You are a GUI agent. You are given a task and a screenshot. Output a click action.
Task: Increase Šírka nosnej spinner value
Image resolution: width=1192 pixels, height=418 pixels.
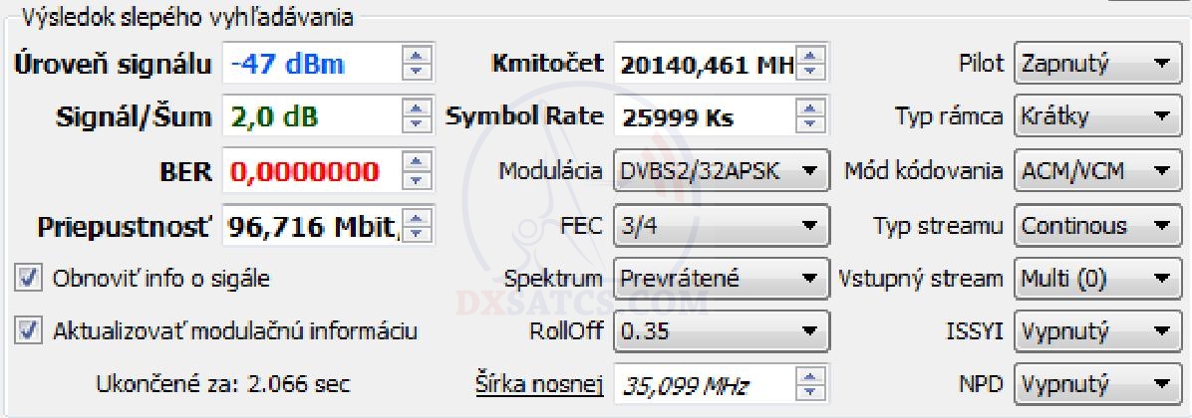[x=812, y=377]
